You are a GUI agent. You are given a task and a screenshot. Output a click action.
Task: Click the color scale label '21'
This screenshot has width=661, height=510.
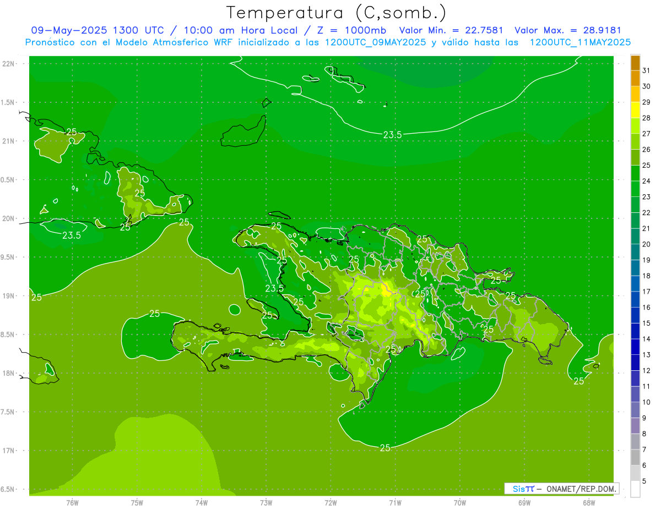647,228
